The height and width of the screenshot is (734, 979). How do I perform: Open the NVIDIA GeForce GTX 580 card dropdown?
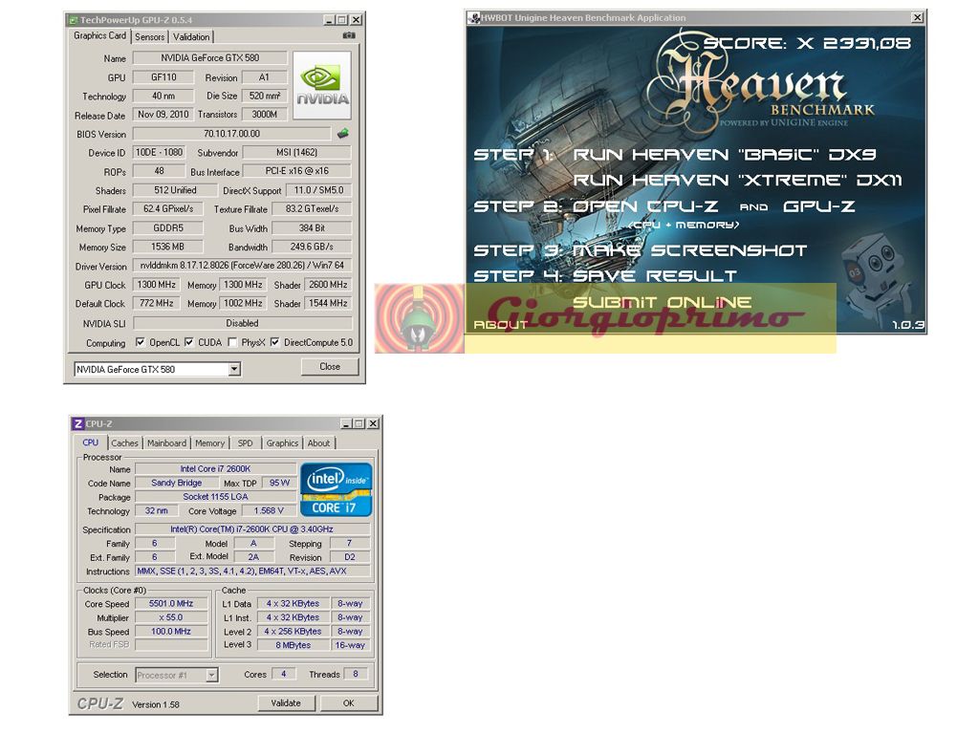234,369
